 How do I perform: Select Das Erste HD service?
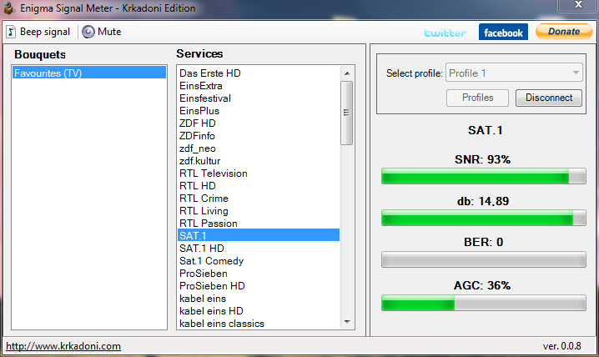[259, 73]
